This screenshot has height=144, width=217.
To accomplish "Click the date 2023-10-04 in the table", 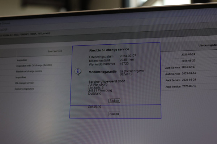I will click(x=189, y=73).
